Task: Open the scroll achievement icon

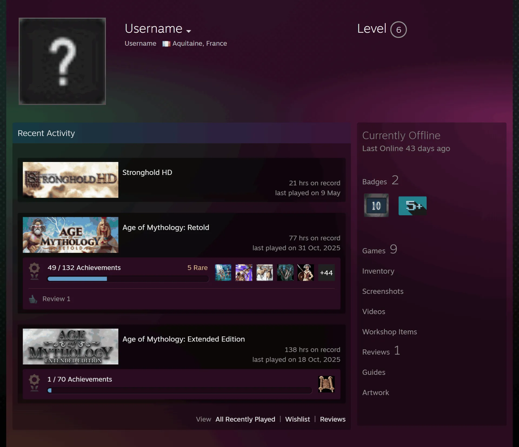Action: (326, 384)
